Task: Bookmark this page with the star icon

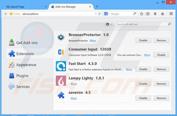Action: pos(142,14)
